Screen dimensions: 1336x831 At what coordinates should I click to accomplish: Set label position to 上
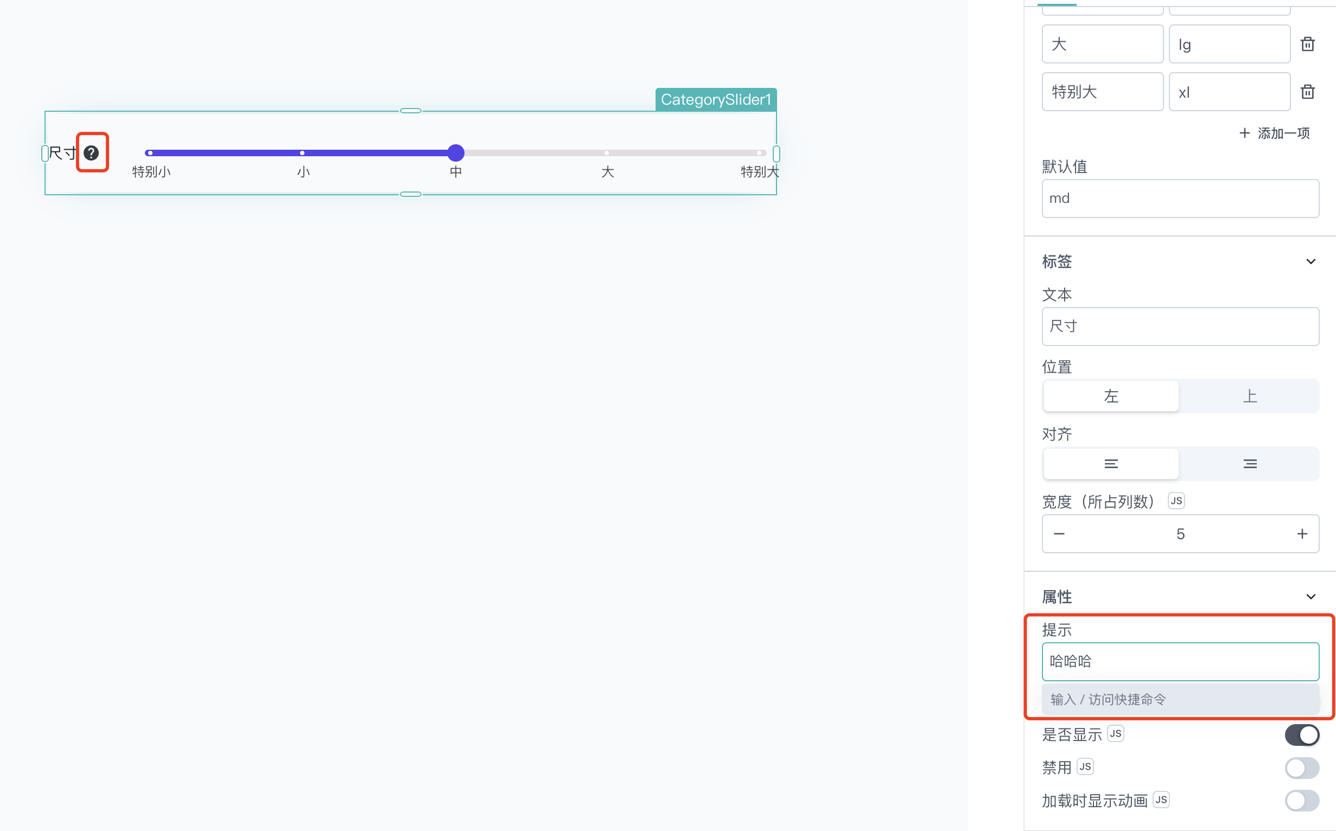pyautogui.click(x=1250, y=396)
